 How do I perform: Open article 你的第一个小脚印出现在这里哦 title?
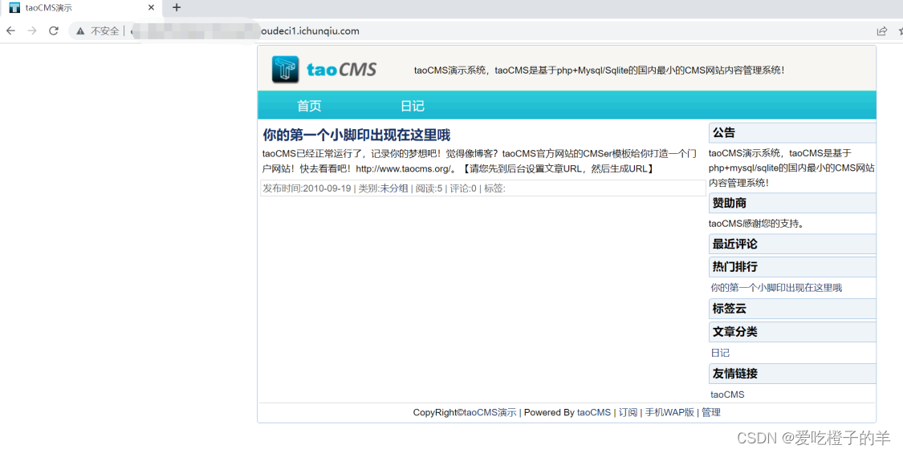(x=356, y=135)
